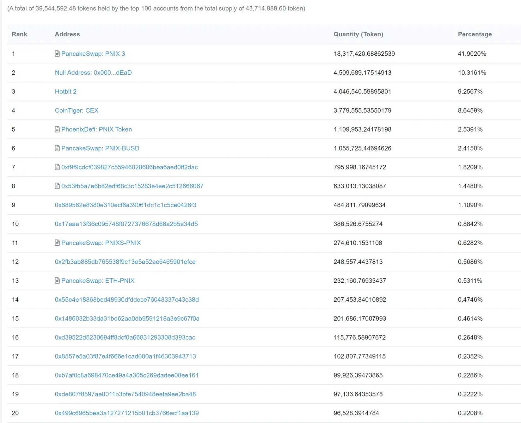Select quantity 96,528.3914784

[356, 414]
